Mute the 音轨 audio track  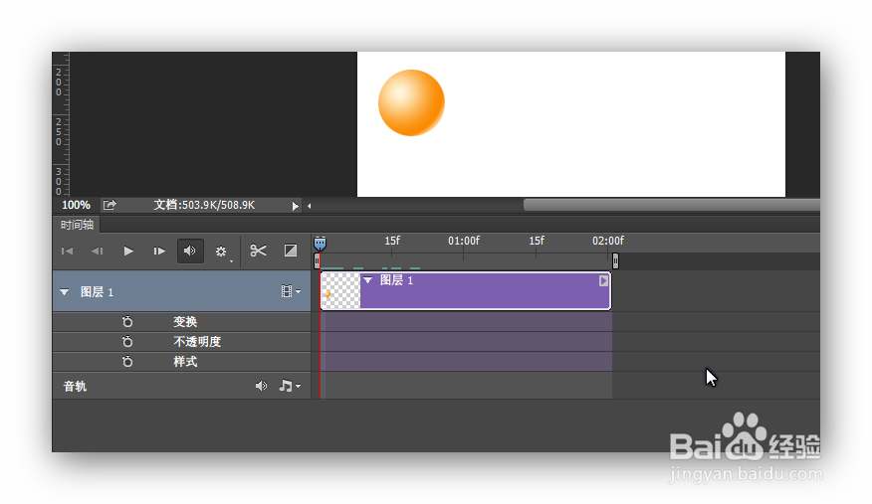pos(261,386)
